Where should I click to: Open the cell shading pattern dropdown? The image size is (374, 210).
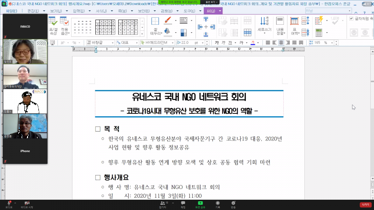191,32
